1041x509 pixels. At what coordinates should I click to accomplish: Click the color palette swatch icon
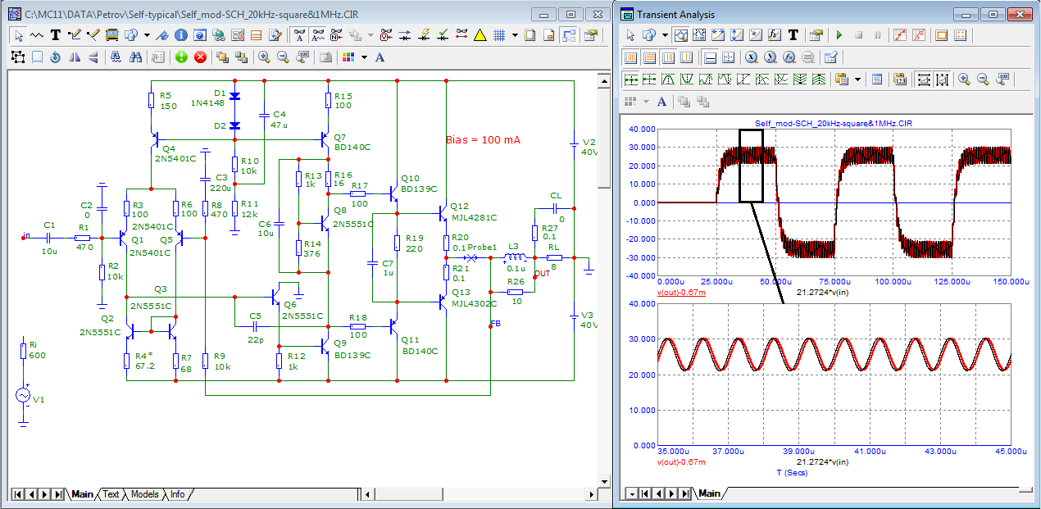click(348, 57)
